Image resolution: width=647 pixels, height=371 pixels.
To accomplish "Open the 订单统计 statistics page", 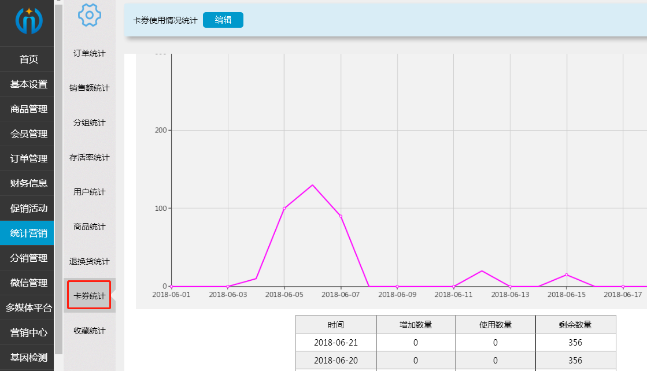I will [x=88, y=53].
